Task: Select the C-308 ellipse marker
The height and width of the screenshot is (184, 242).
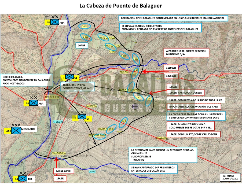Action: pyautogui.click(x=86, y=37)
